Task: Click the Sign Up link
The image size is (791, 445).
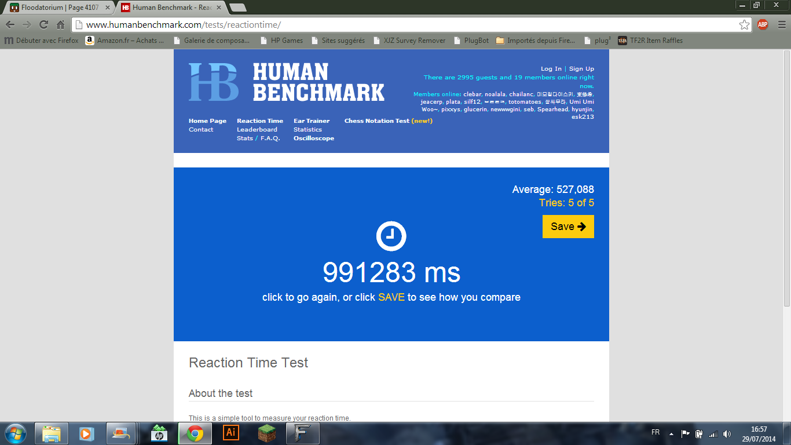Action: coord(581,69)
